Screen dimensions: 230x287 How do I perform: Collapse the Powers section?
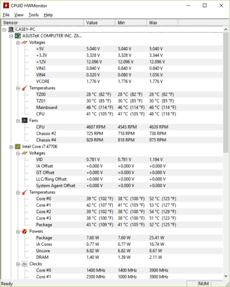(18, 231)
